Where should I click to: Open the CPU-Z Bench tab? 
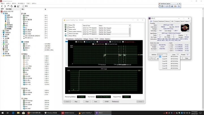(x=182, y=21)
